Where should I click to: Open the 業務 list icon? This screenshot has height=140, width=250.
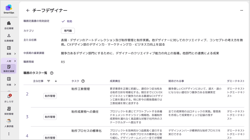click(x=9, y=48)
